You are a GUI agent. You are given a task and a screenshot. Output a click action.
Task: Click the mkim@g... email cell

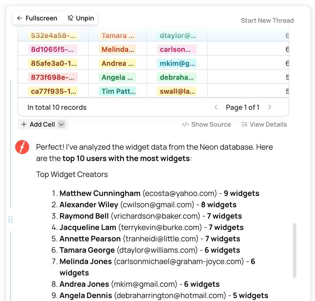tap(176, 63)
